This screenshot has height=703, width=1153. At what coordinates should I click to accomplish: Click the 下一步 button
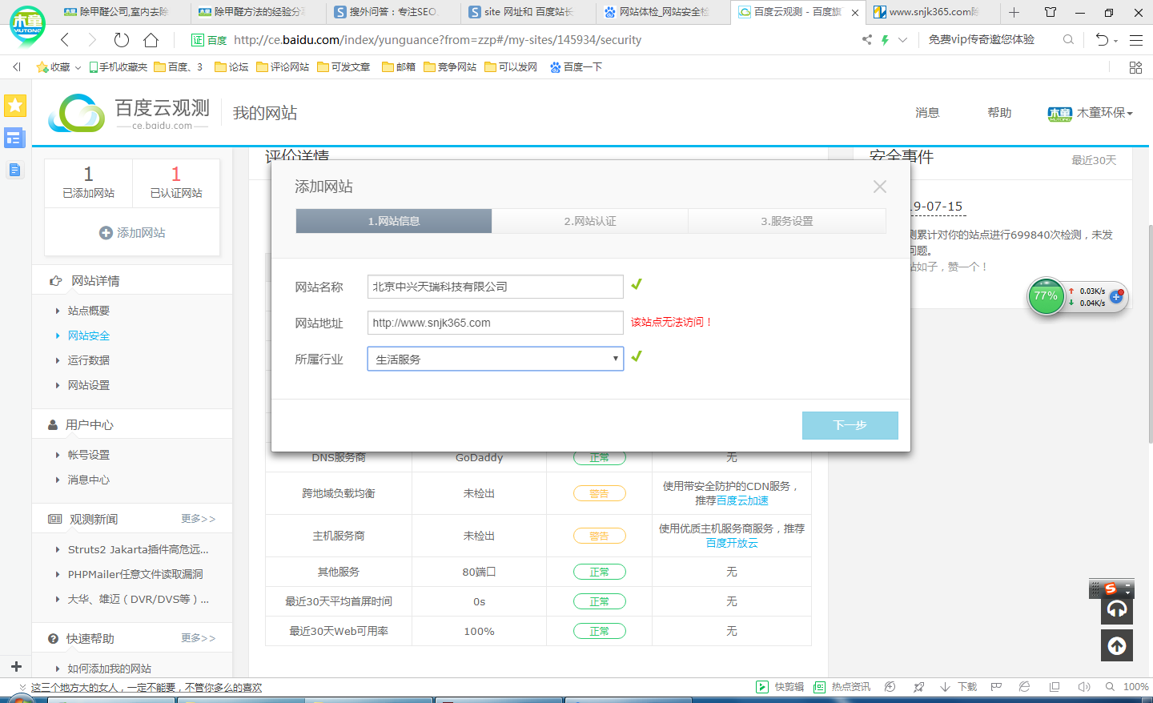coord(850,425)
